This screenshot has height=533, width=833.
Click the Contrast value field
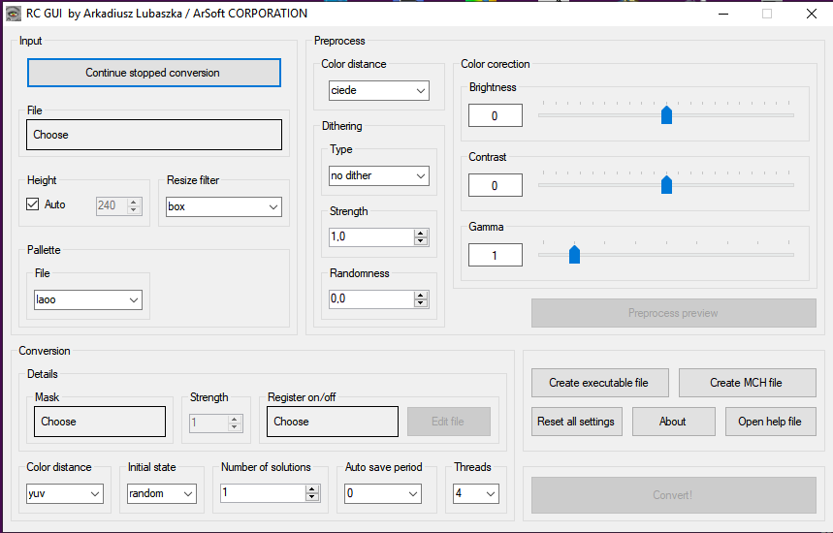[496, 185]
